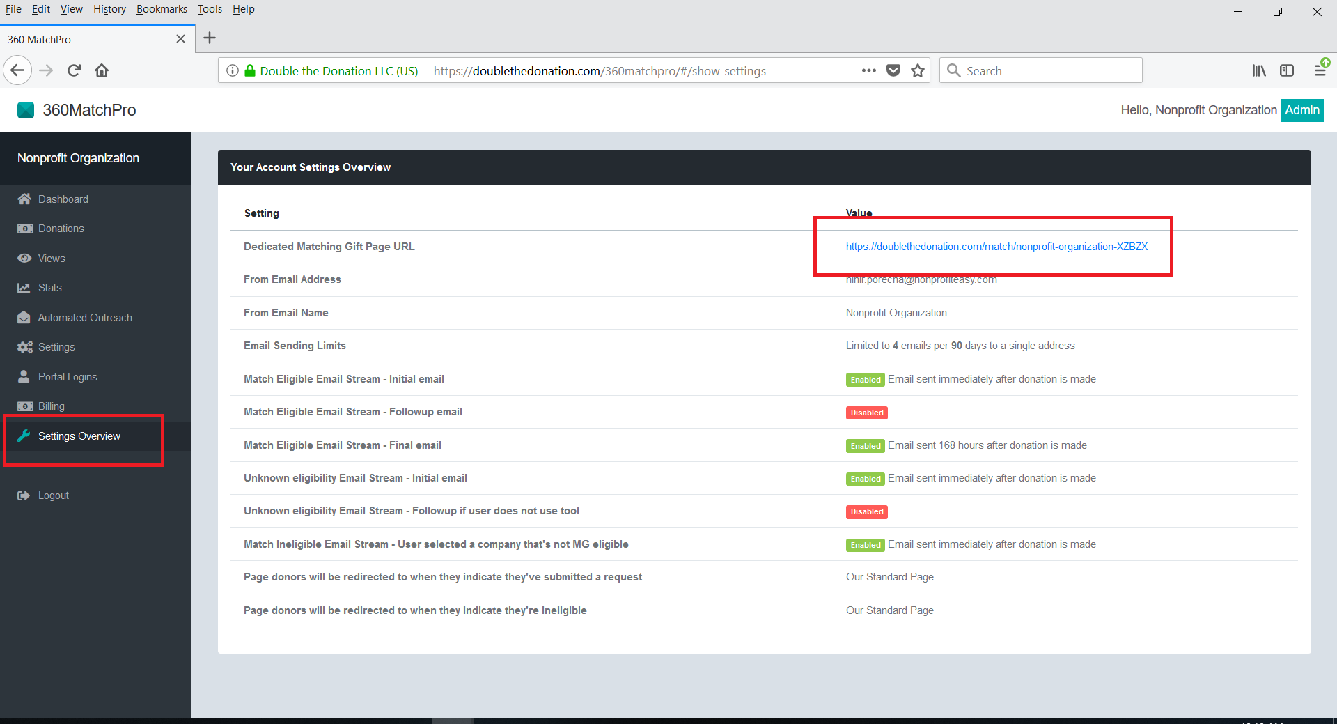Screen dimensions: 1337x724
Task: Click Disabled badge for Match Eligible Followup email
Action: [867, 413]
